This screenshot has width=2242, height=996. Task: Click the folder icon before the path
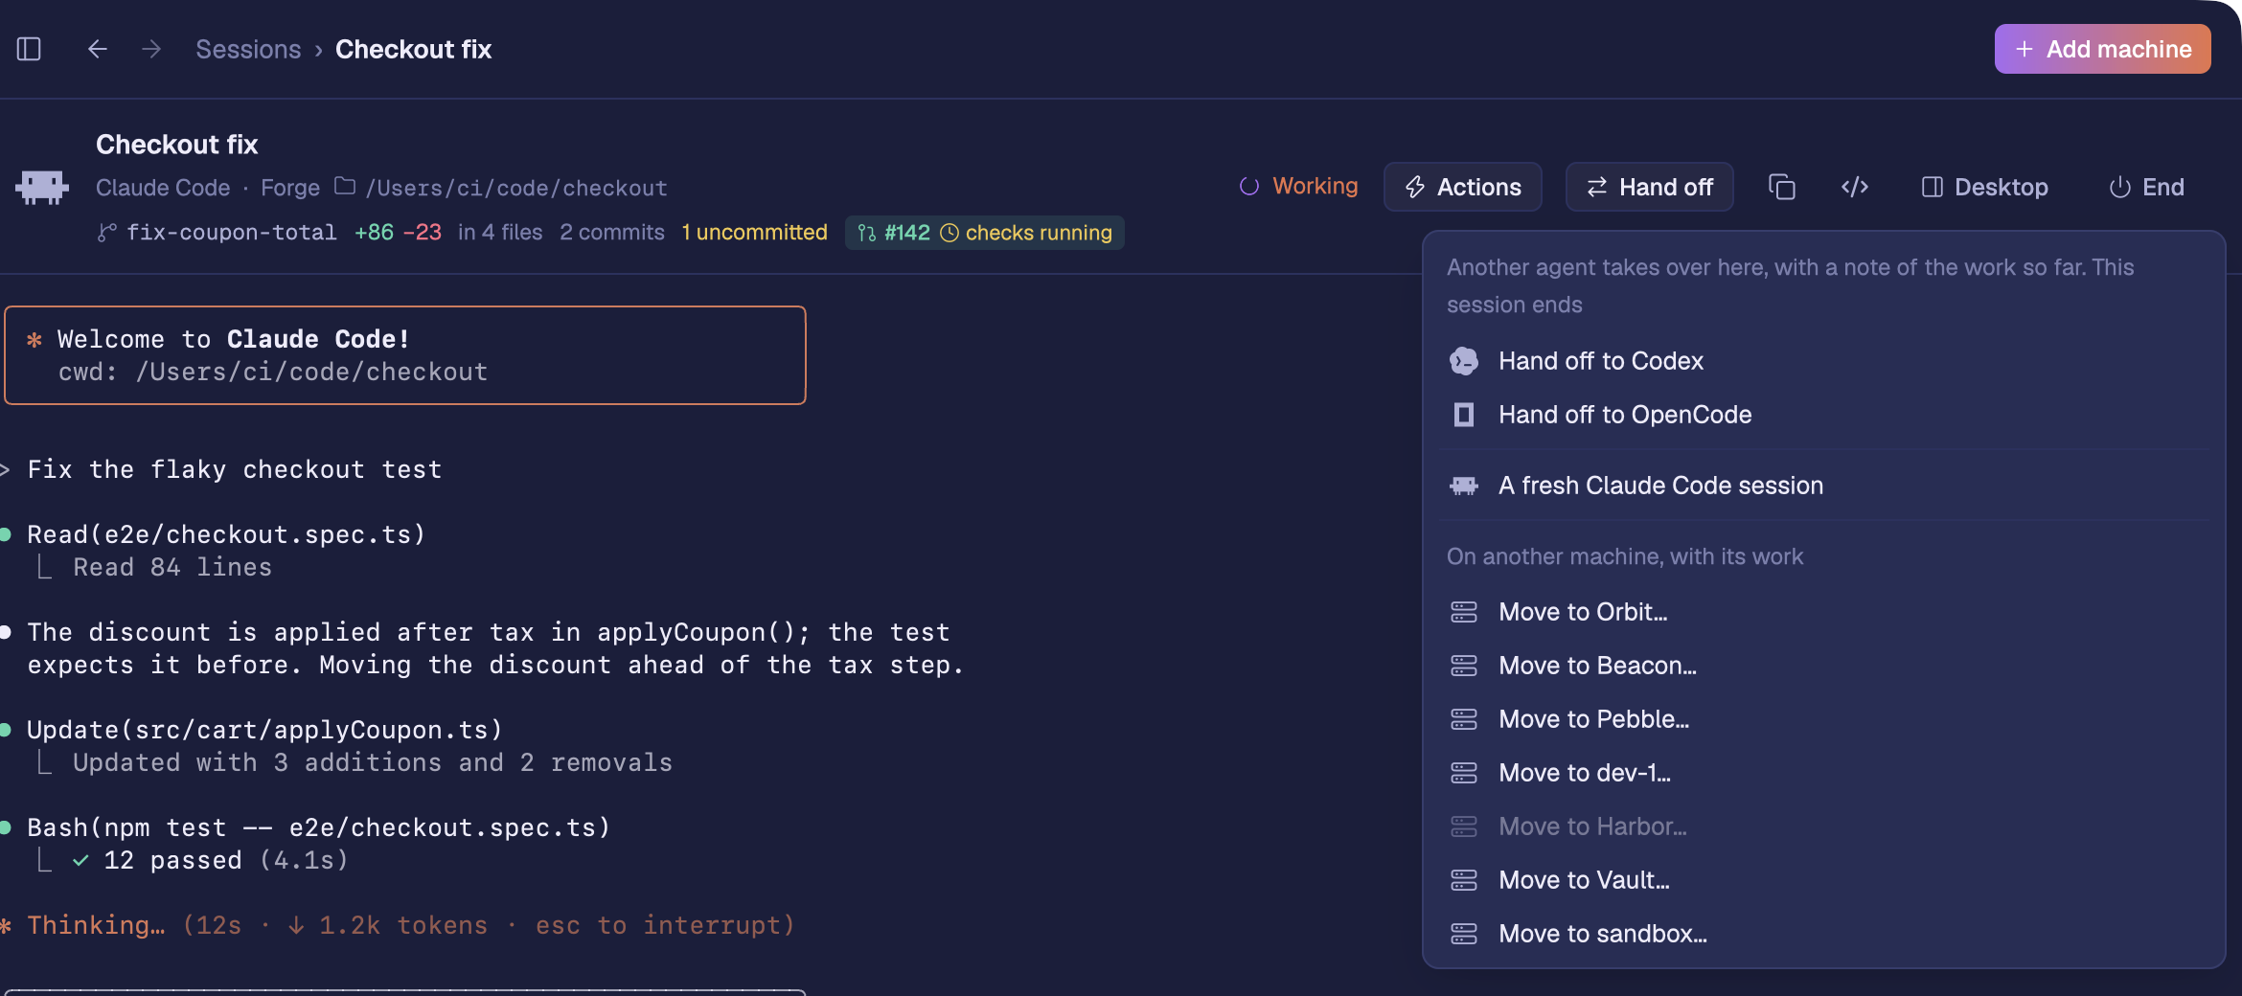pos(345,186)
